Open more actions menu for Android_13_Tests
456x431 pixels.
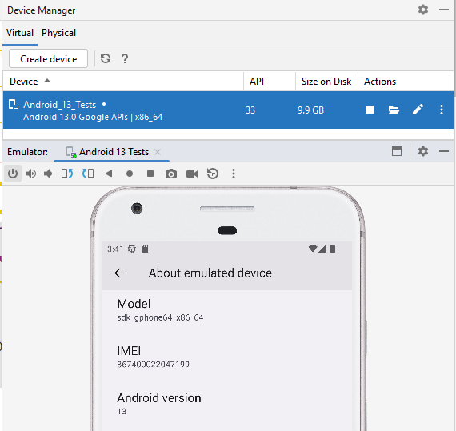(x=442, y=110)
